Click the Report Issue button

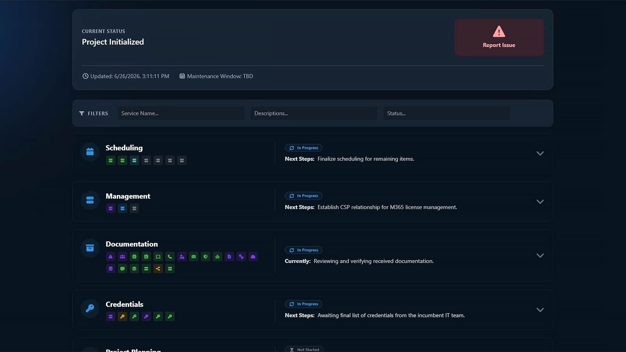pos(499,37)
